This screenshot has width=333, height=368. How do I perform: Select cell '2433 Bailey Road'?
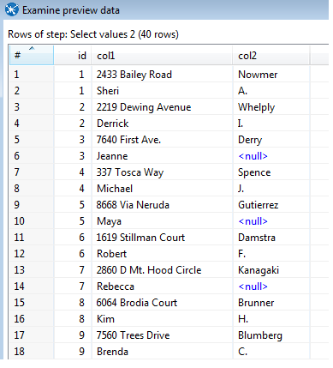[162, 75]
